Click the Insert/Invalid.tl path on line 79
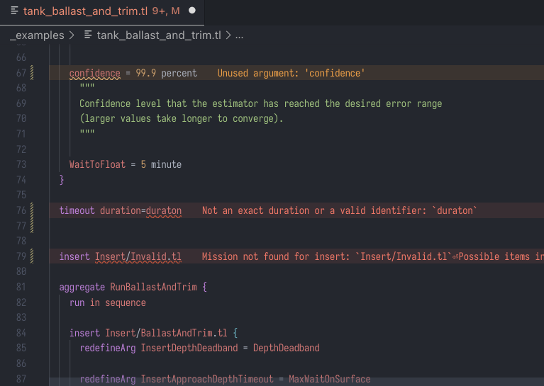Image resolution: width=544 pixels, height=386 pixels. pyautogui.click(x=138, y=256)
